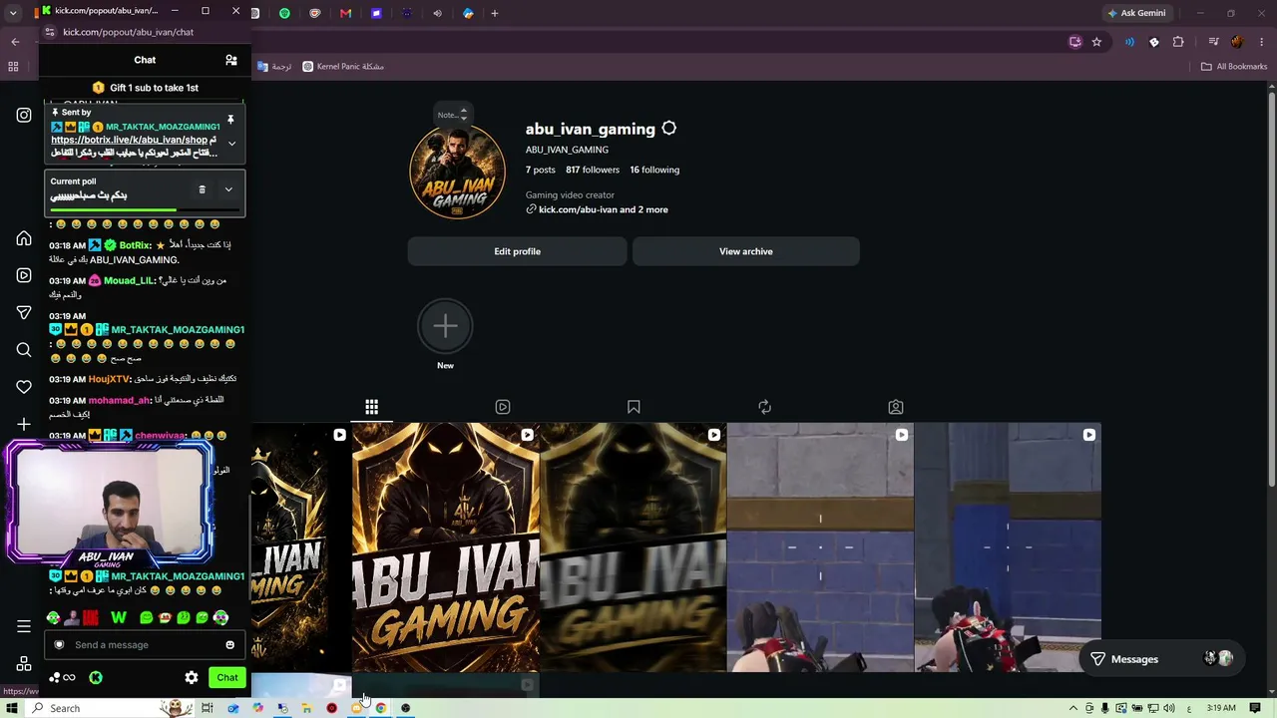This screenshot has width=1277, height=718.
Task: Click the green Kick logo icon below chat input
Action: pyautogui.click(x=96, y=678)
